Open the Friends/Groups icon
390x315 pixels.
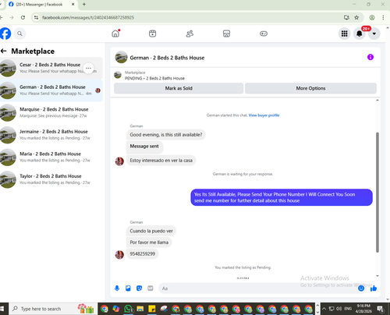coord(190,34)
